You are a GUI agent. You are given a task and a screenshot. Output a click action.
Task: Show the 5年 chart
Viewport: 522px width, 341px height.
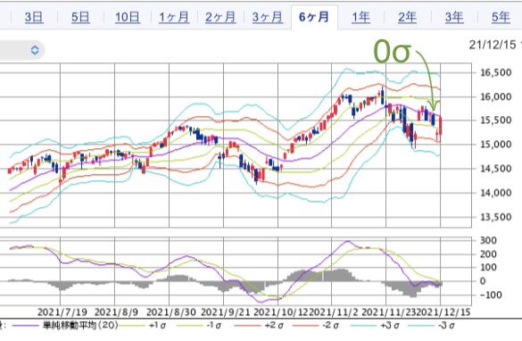point(501,17)
